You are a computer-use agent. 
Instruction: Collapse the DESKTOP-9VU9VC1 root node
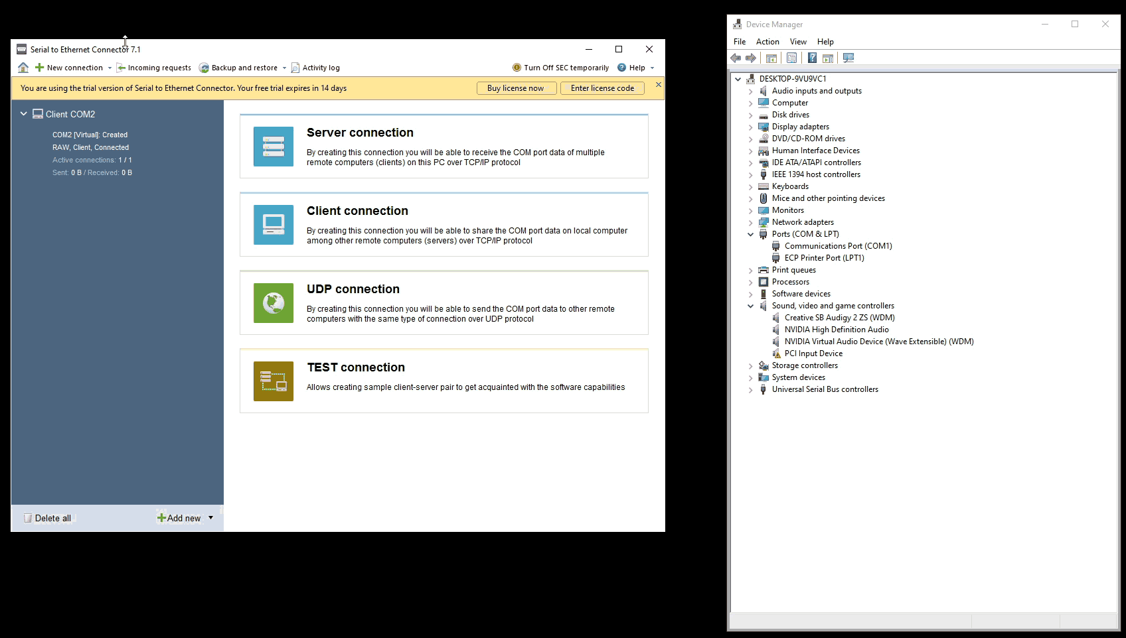(738, 79)
